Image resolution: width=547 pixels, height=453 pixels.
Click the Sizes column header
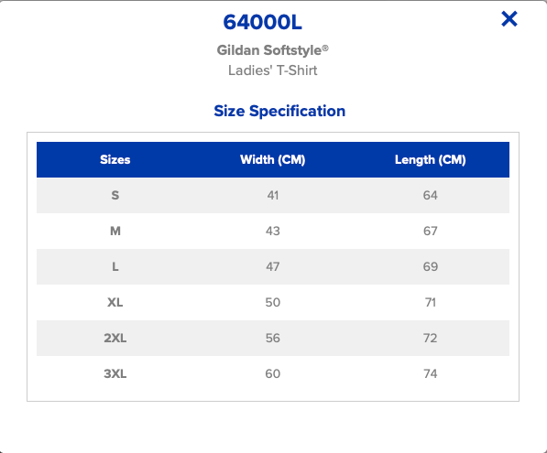pos(115,159)
